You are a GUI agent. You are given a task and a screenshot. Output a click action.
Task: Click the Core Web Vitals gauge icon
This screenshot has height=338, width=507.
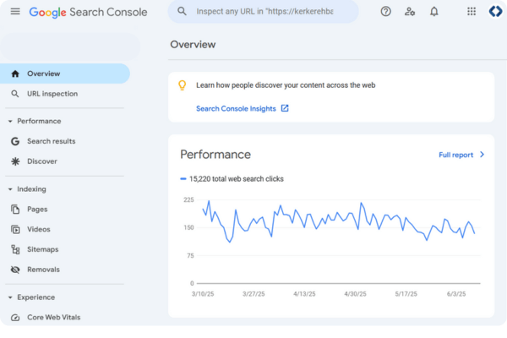15,318
